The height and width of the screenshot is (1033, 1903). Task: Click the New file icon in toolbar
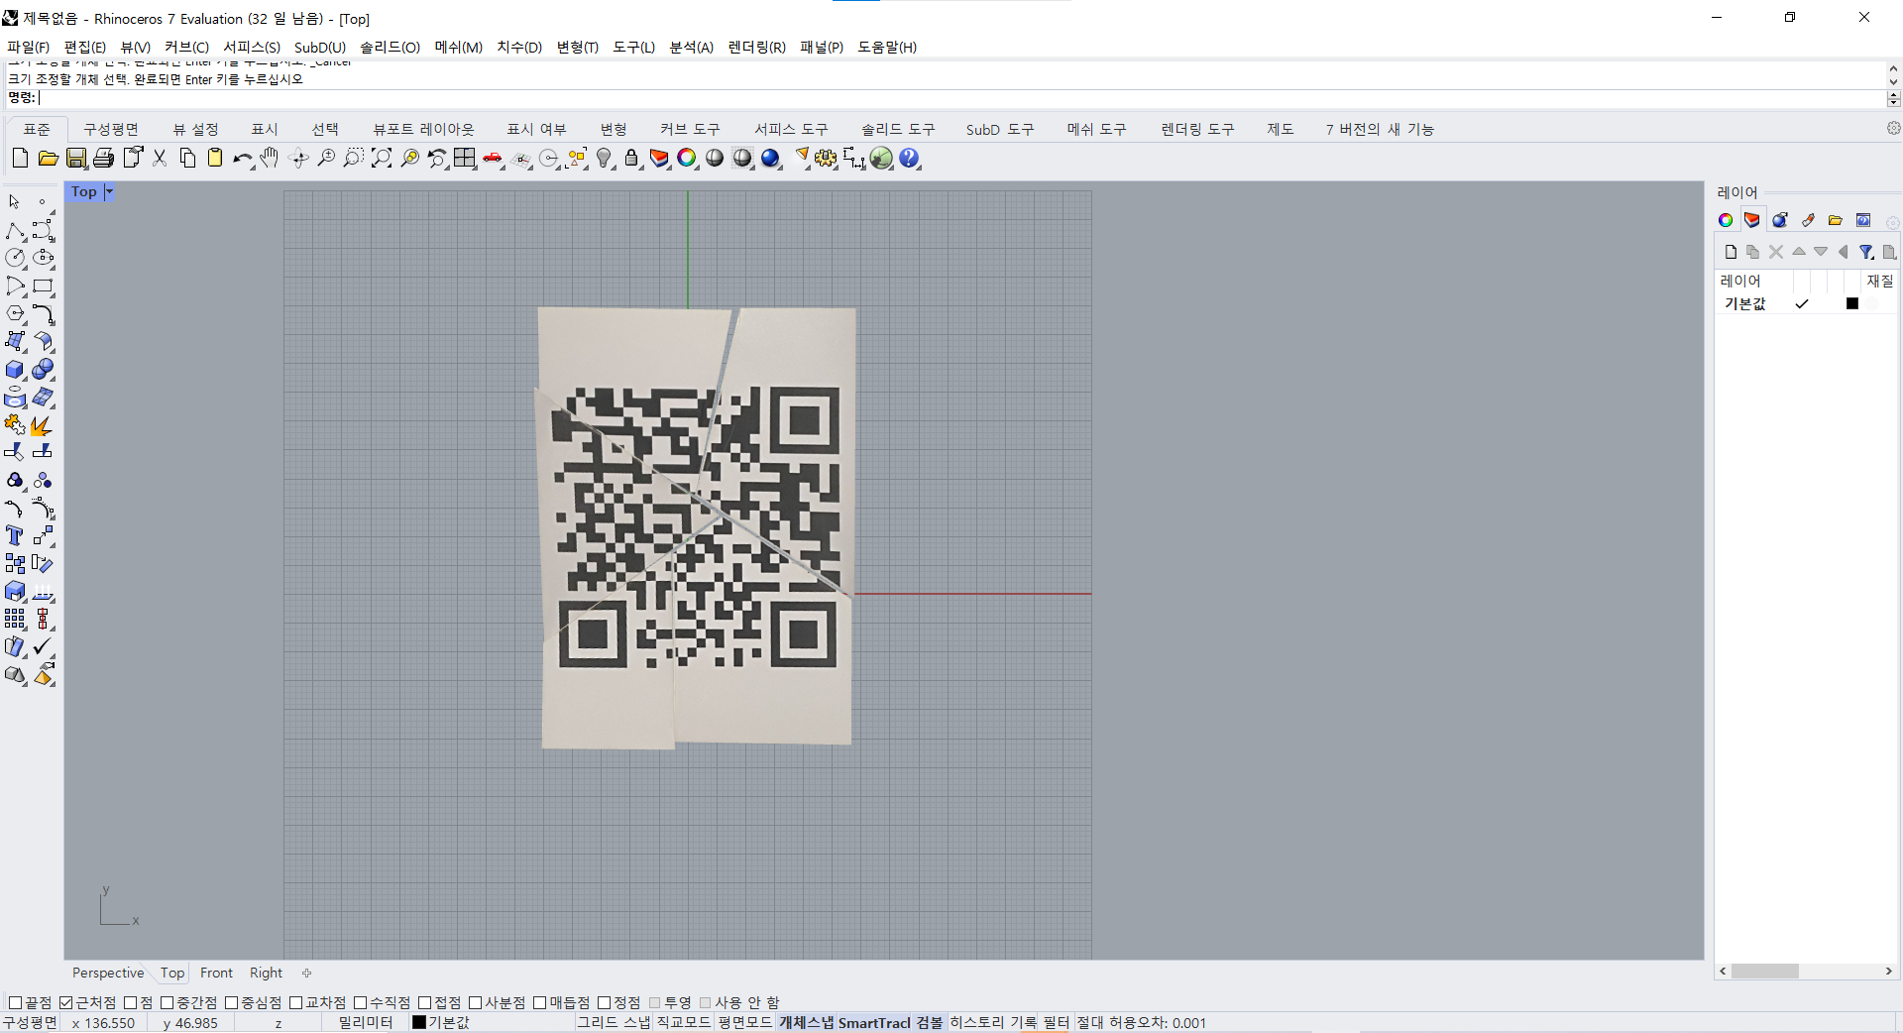tap(20, 158)
